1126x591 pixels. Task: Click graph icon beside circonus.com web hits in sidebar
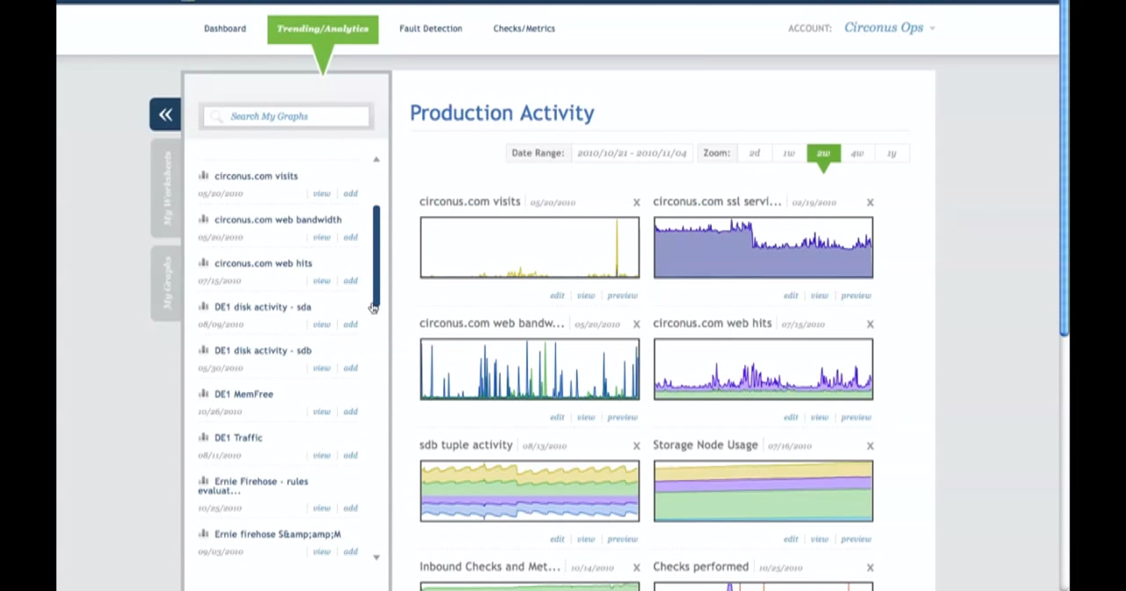pyautogui.click(x=204, y=263)
